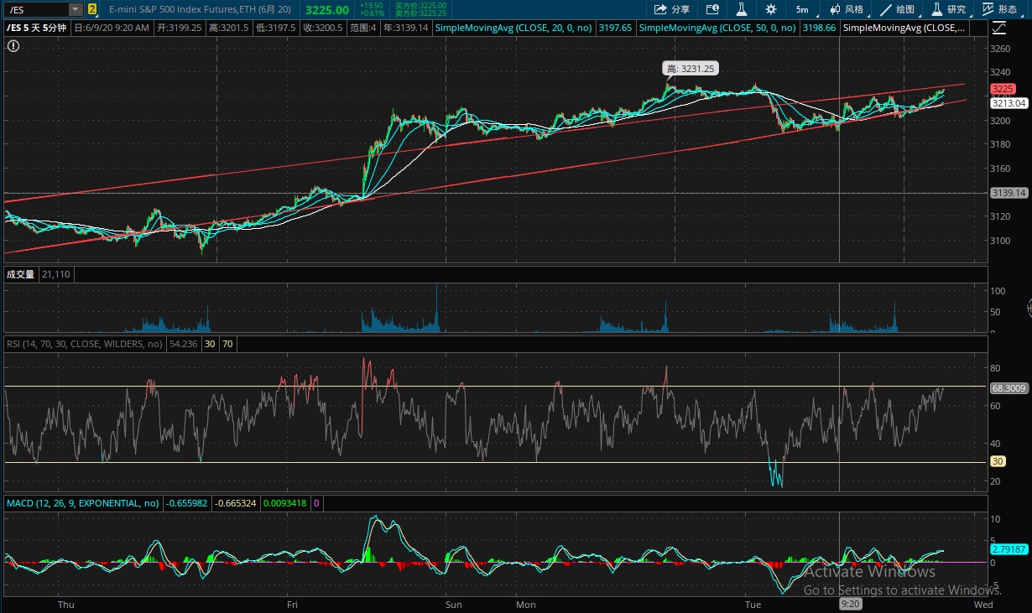Open the flask studies icon
Viewport: 1032px width, 613px height.
[741, 9]
